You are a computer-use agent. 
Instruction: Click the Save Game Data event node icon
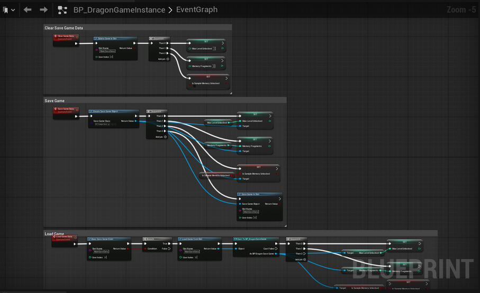pyautogui.click(x=56, y=109)
